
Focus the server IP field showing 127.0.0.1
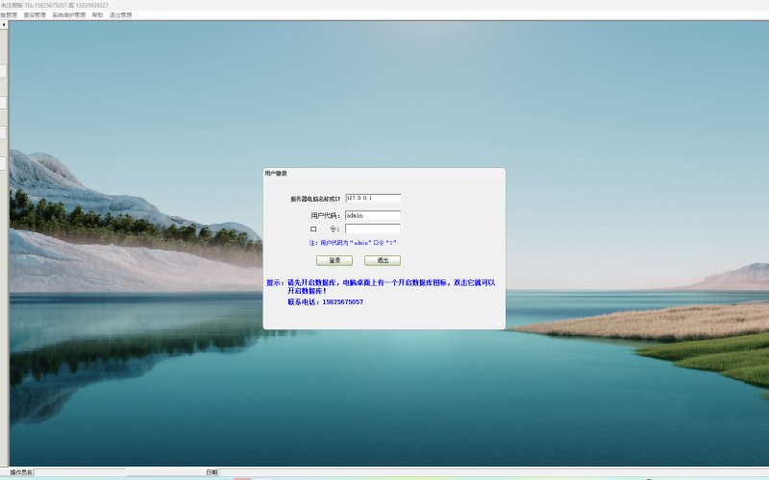(373, 198)
